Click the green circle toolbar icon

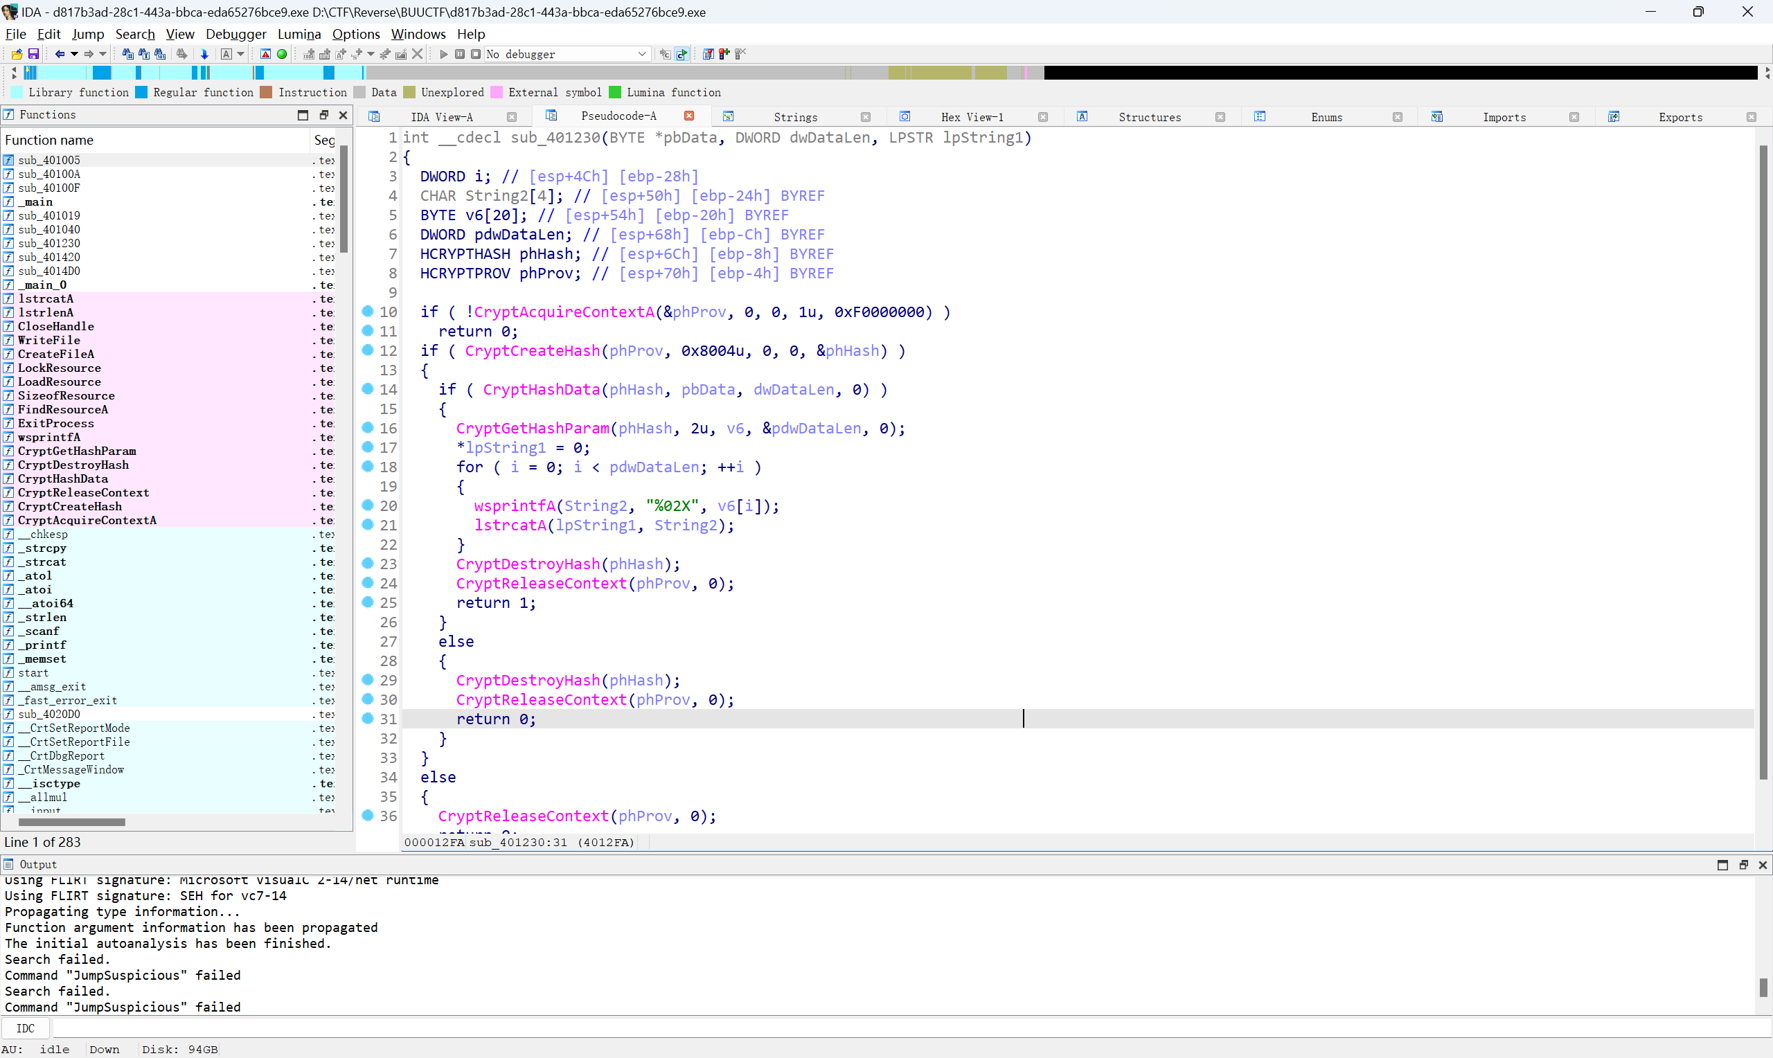[x=282, y=54]
